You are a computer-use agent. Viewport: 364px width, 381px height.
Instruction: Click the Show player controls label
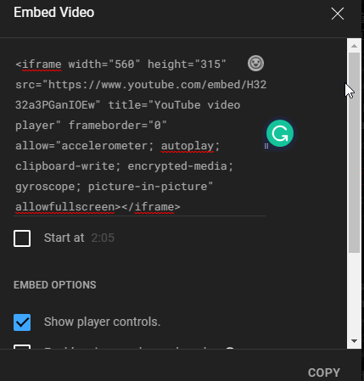point(103,322)
